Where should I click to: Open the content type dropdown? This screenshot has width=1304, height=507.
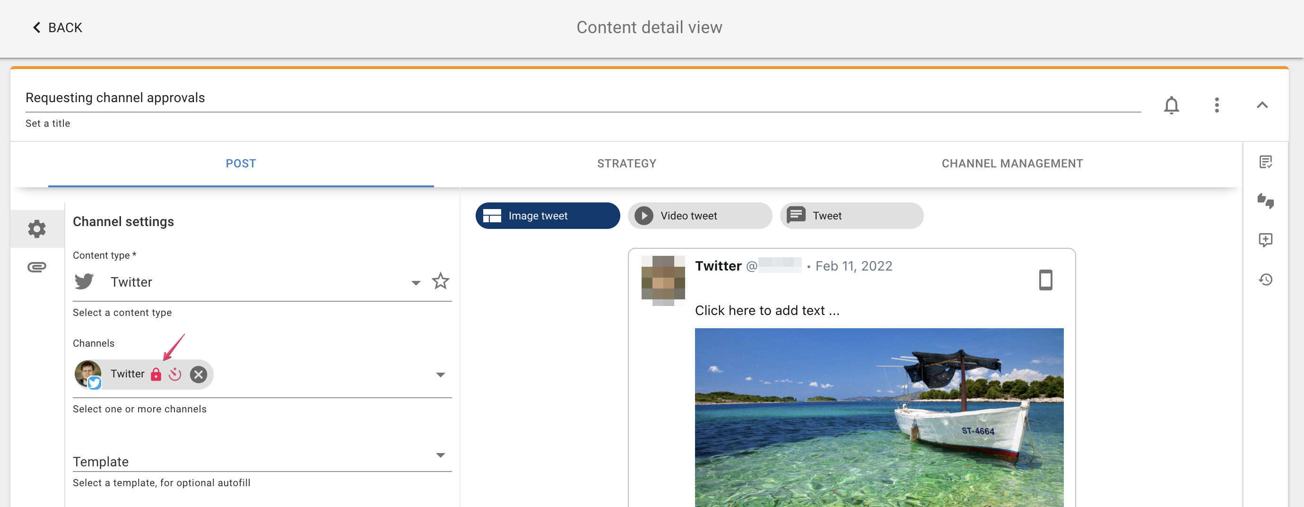(415, 282)
